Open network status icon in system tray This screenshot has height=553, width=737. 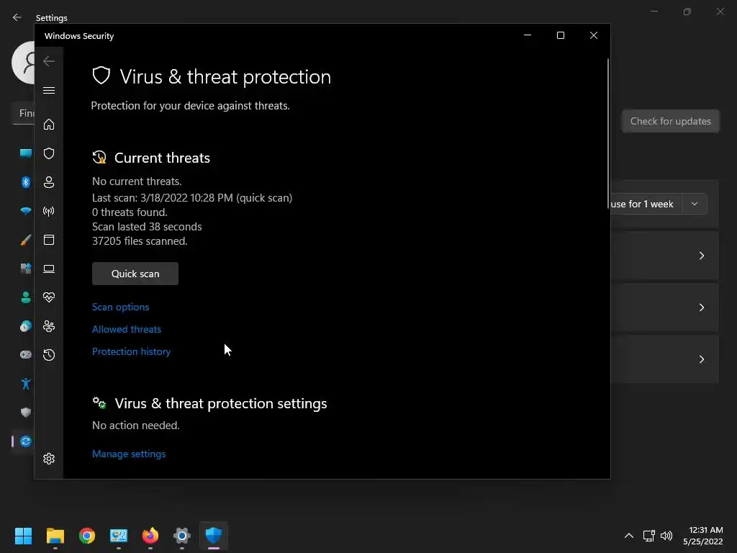pos(649,536)
